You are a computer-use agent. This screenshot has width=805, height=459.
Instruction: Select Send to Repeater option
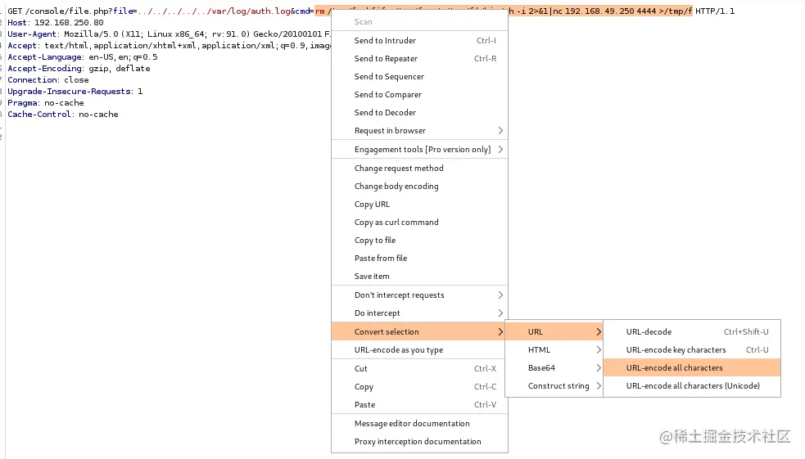[419, 58]
